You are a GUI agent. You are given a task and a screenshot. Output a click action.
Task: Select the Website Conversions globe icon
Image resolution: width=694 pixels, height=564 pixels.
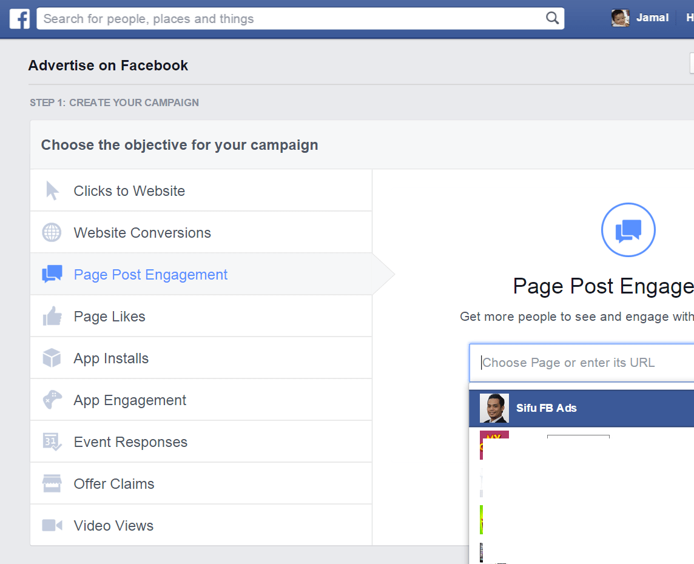(x=52, y=233)
